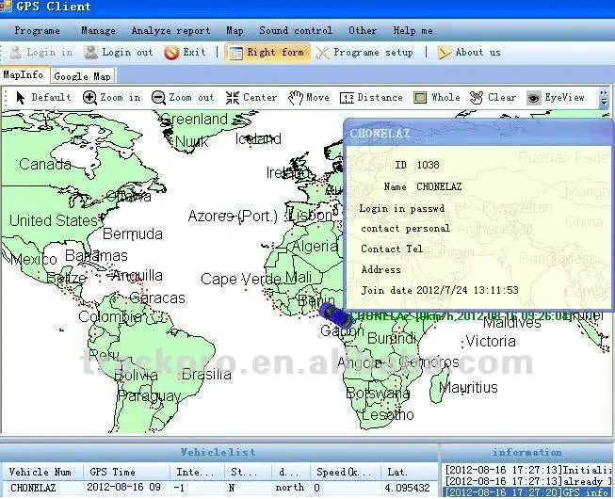Click the blue vehicle marker on map

[x=334, y=315]
